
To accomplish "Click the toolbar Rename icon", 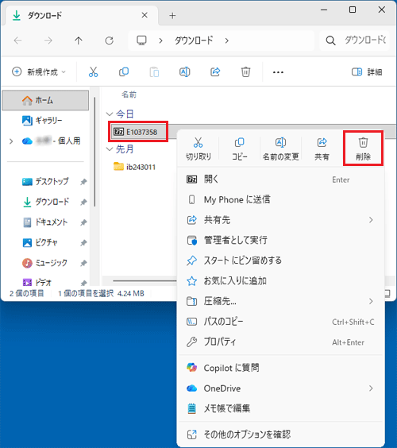I will coord(184,72).
